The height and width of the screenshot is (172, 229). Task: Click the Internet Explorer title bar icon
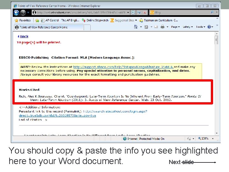pyautogui.click(x=15, y=6)
